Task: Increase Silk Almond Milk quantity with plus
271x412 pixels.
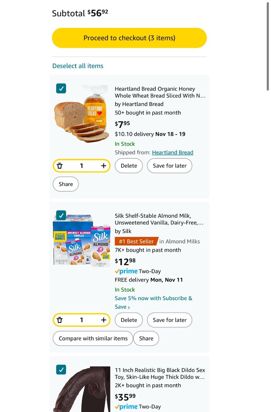Action: coord(103,320)
